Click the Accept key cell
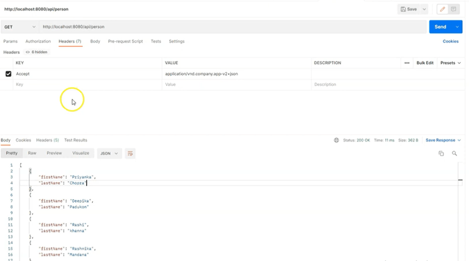Viewport: 469px width, 261px height. click(x=87, y=74)
